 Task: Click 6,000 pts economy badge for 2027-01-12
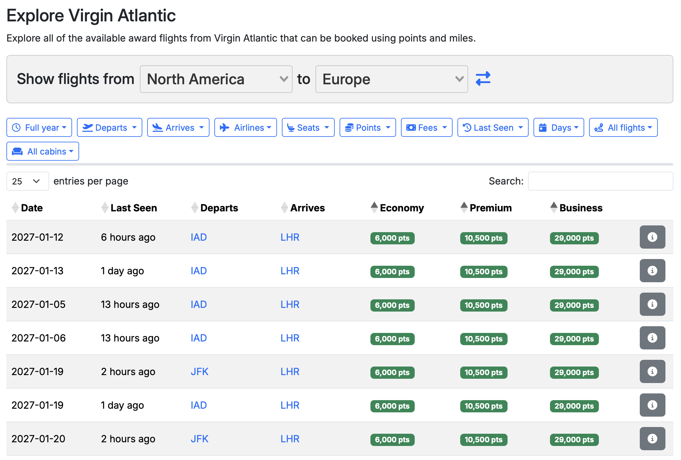tap(392, 238)
